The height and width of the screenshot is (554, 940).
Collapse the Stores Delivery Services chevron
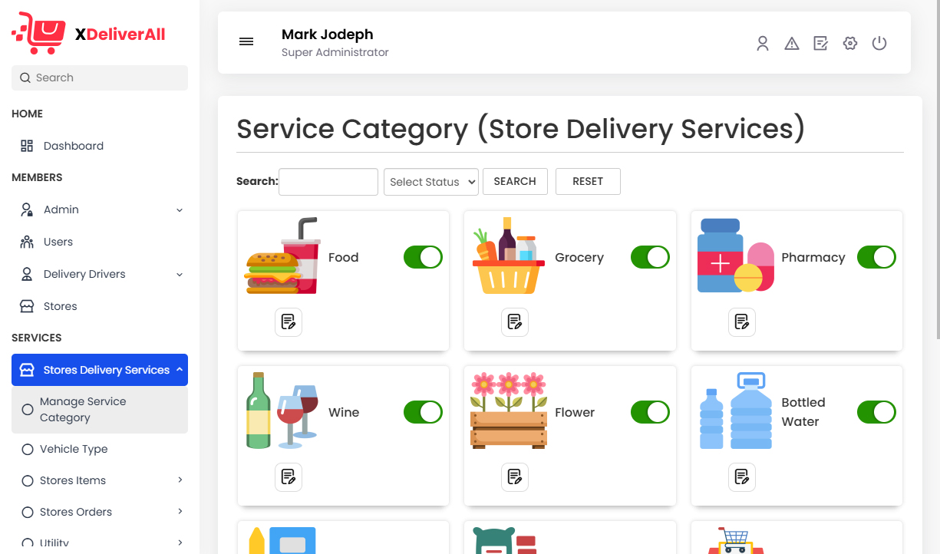click(x=180, y=370)
